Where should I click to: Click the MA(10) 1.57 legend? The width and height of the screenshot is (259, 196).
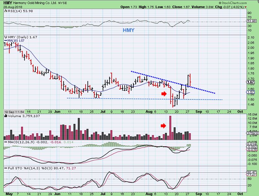coord(14,40)
